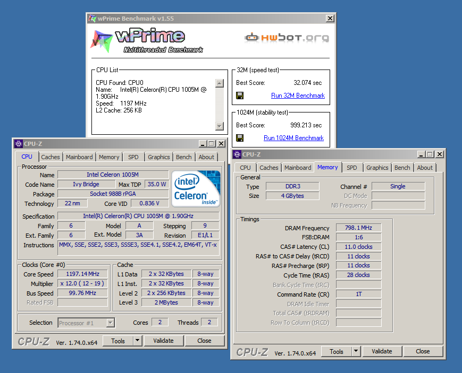The width and height of the screenshot is (462, 373).
Task: Open Mainboard tab in left CPU-Z
Action: 79,157
